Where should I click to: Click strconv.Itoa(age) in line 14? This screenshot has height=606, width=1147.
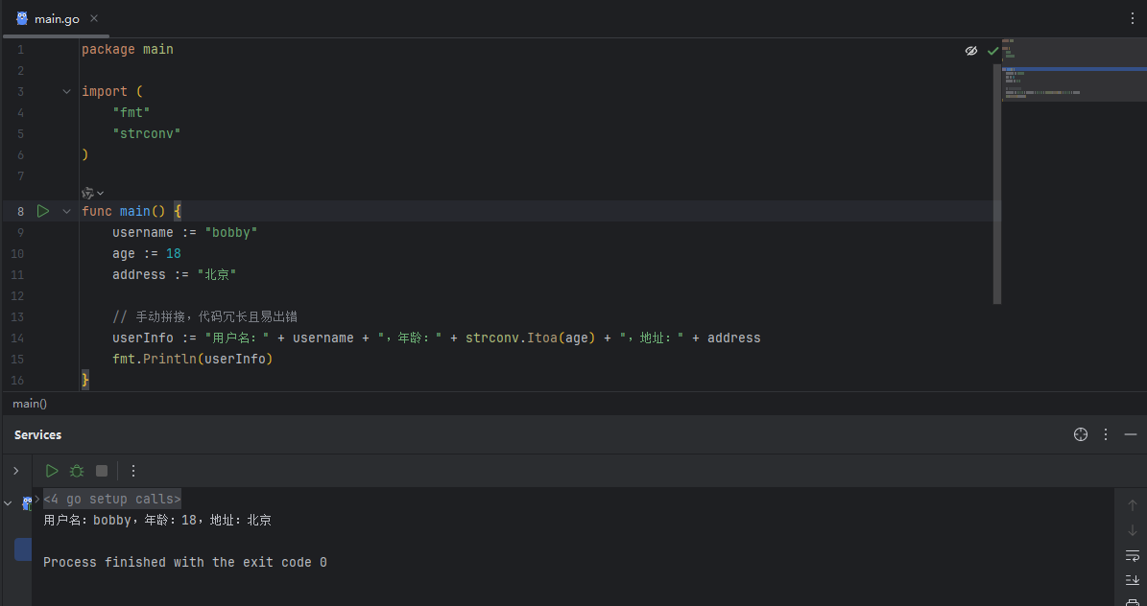[x=531, y=338]
